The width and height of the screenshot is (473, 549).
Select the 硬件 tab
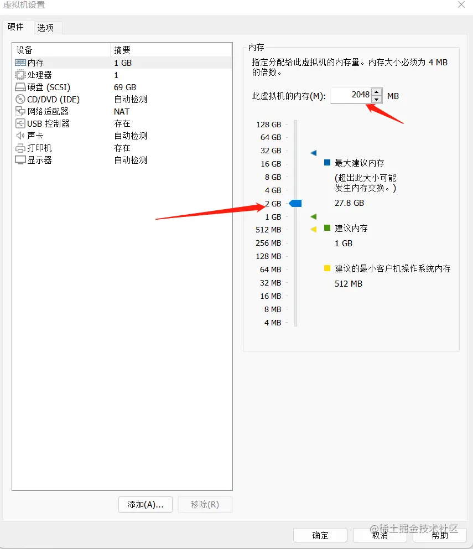(x=17, y=26)
